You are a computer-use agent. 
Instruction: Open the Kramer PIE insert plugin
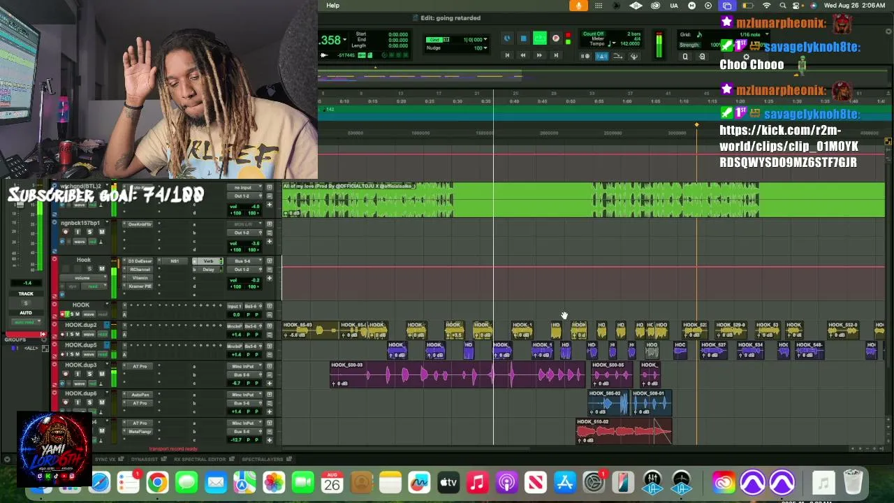(x=140, y=286)
